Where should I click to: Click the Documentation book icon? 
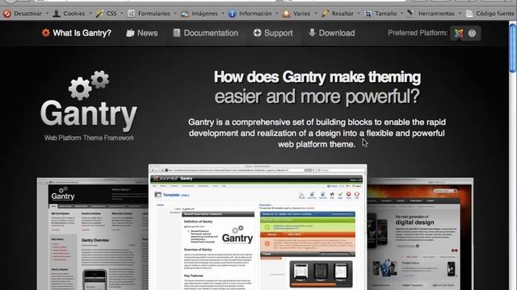point(177,33)
